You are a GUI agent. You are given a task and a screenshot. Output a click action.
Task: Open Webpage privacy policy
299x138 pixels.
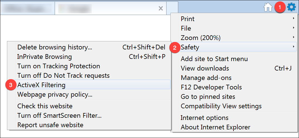tap(55, 94)
